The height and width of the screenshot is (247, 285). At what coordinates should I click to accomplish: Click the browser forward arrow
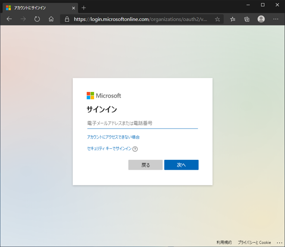click(23, 19)
